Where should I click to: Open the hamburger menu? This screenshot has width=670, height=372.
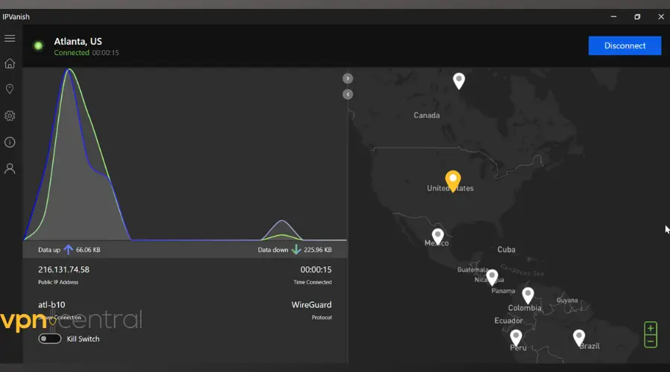pos(10,39)
